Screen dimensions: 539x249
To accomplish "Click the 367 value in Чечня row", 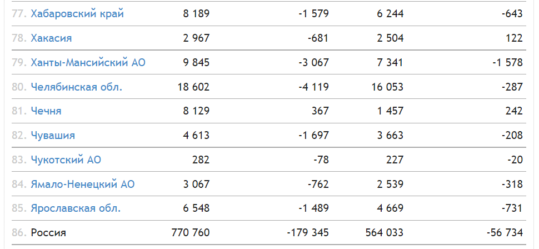I will (x=320, y=111).
